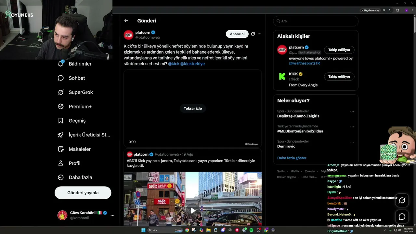
Task: Open the Beşiktaş-Kauno Zalgiris trend
Action: 298,116
